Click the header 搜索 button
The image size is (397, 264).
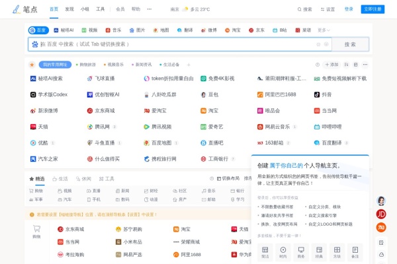tap(304, 9)
